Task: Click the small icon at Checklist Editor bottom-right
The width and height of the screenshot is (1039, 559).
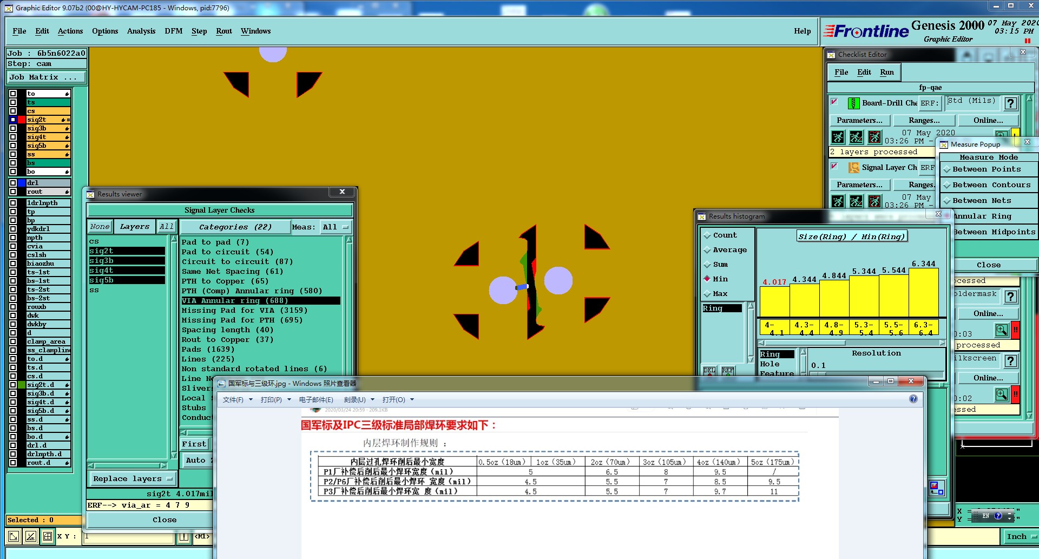Action: pos(936,488)
